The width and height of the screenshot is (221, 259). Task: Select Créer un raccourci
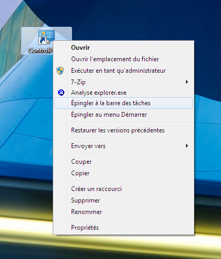point(123,189)
